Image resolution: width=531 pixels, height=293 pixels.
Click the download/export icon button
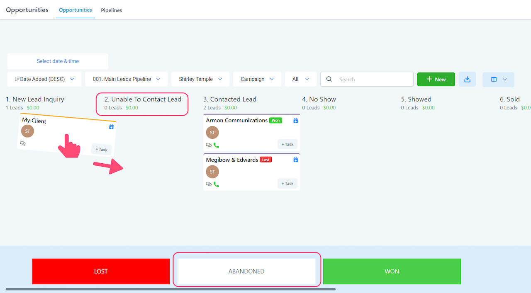[x=467, y=79]
